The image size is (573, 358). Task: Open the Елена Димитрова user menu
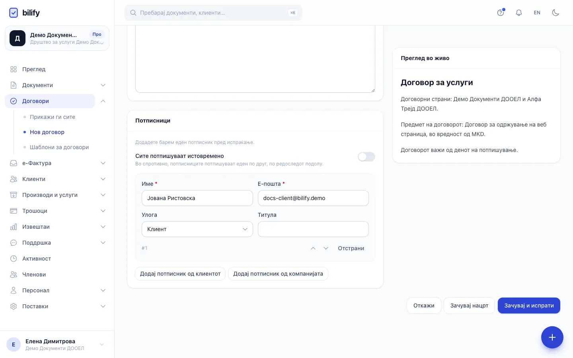coord(57,344)
